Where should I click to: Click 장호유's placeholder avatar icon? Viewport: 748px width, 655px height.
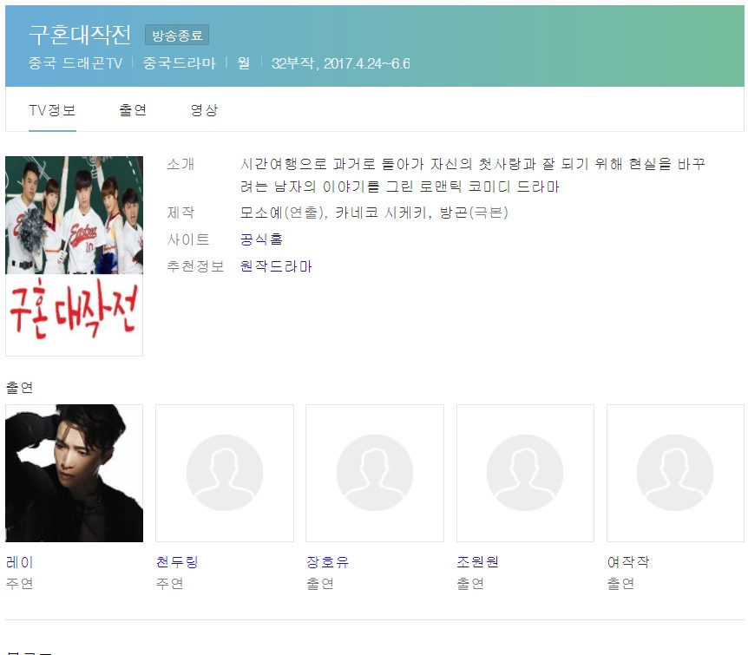coord(375,473)
